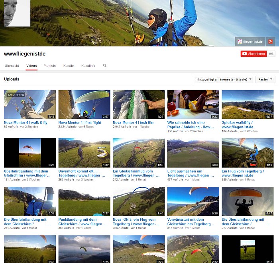Subscribe via the red Abonnieren button
Viewport: 279px width, 263px height.
tap(253, 54)
